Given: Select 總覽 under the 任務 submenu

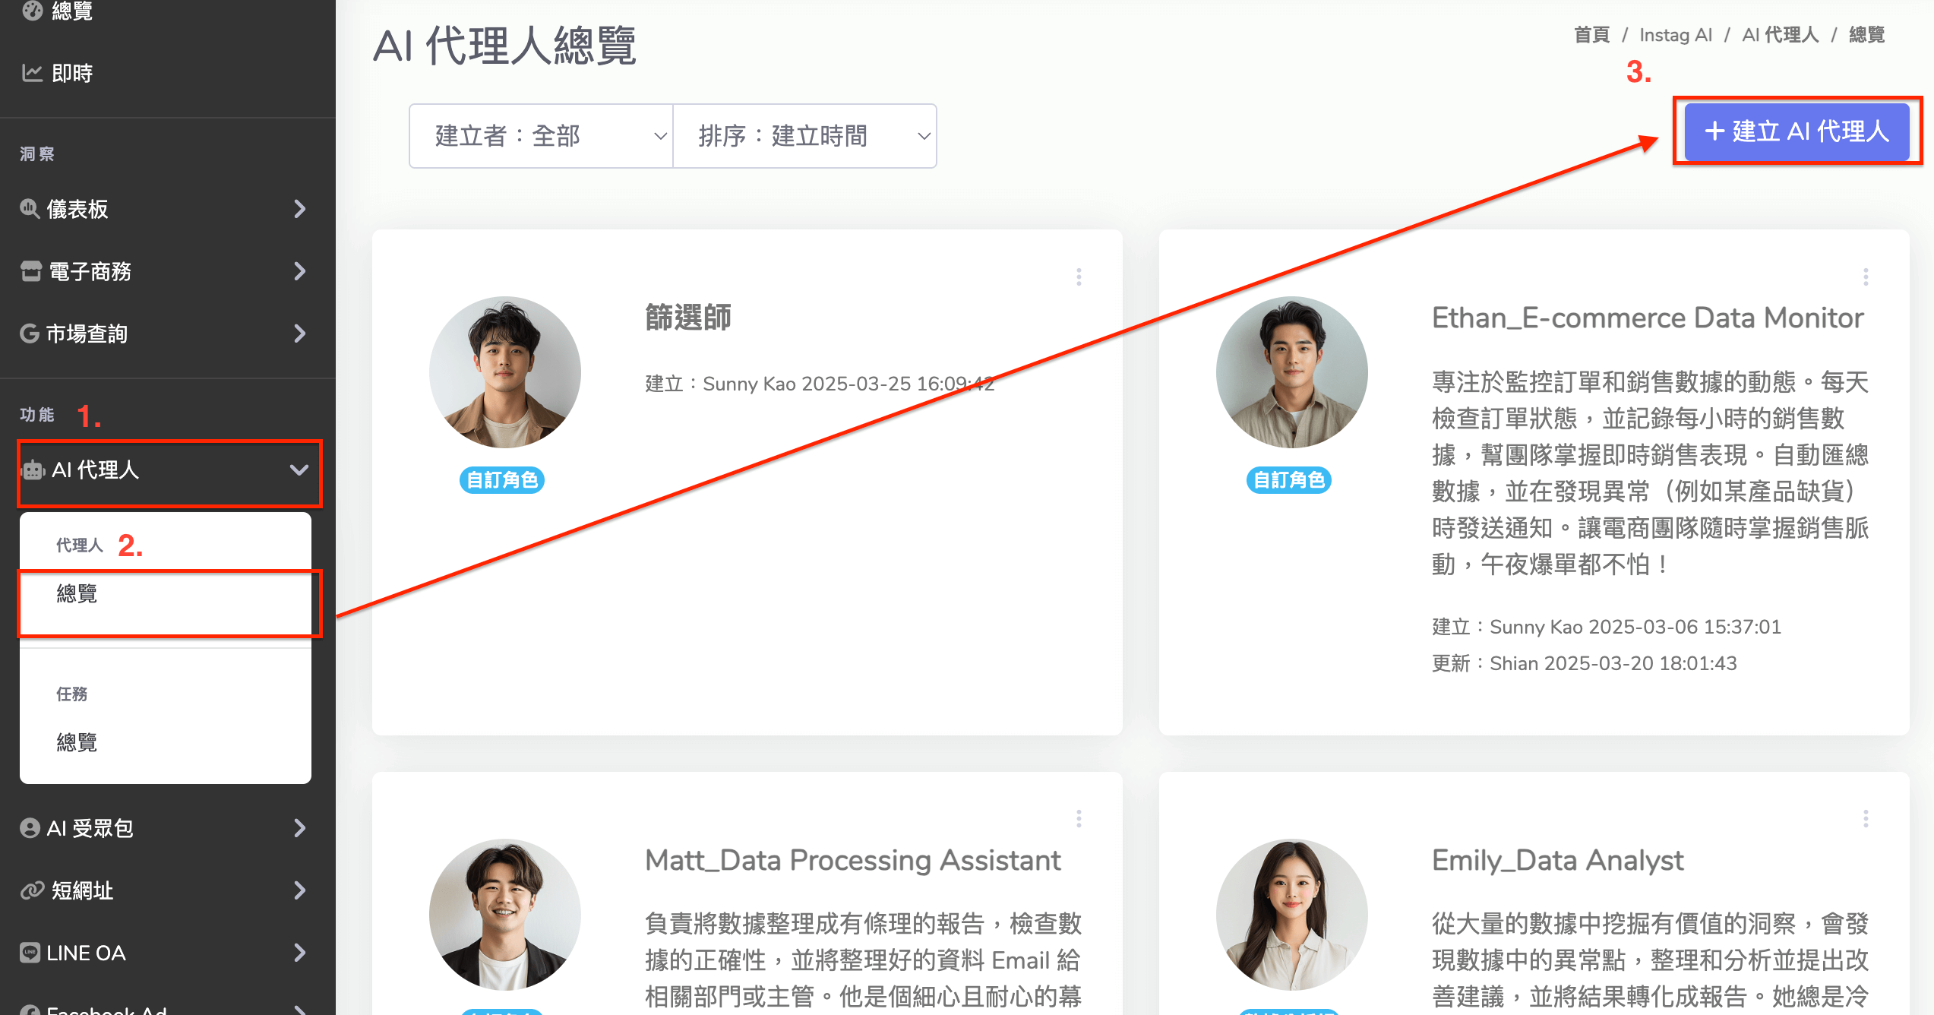Looking at the screenshot, I should (77, 743).
